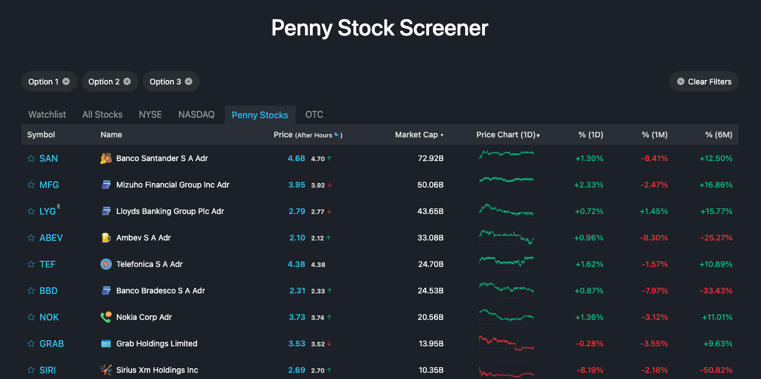
Task: Click the plus icon on Option 1 chip
Action: pyautogui.click(x=67, y=81)
